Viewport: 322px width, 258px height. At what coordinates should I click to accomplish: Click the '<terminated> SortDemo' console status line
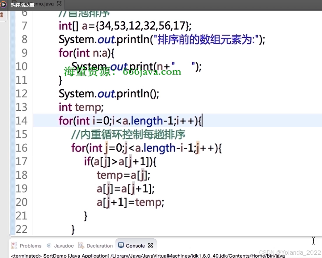(148, 256)
